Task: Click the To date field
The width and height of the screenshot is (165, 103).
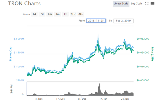Action: coord(123,21)
